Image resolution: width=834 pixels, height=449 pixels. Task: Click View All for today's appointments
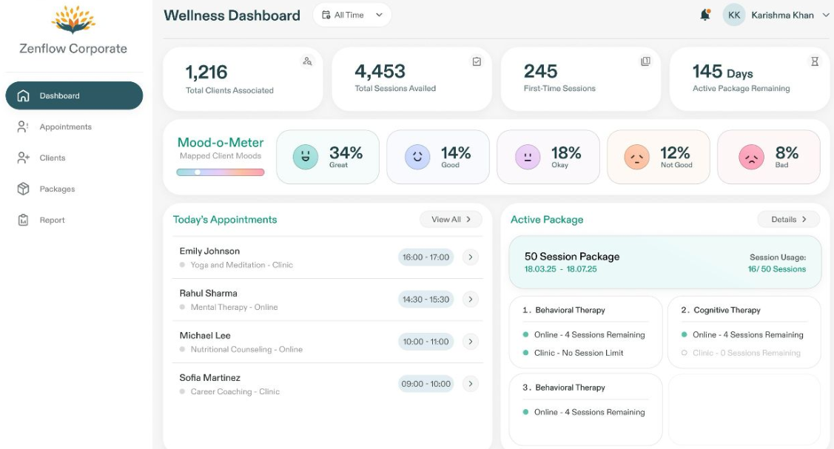click(451, 220)
